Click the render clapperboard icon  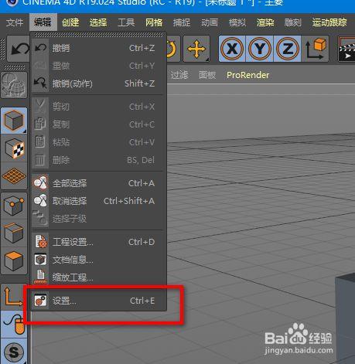click(x=346, y=49)
